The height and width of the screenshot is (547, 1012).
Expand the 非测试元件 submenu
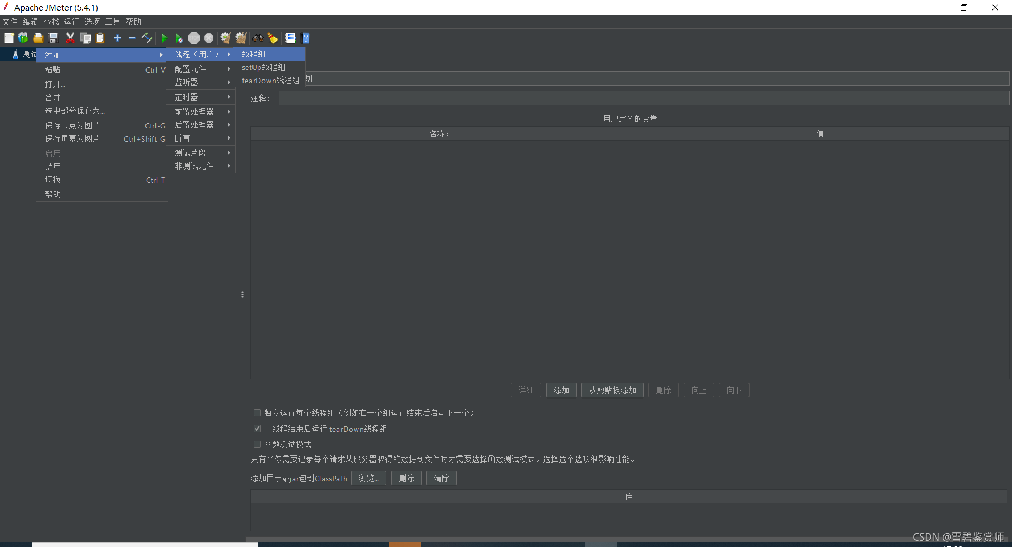201,166
